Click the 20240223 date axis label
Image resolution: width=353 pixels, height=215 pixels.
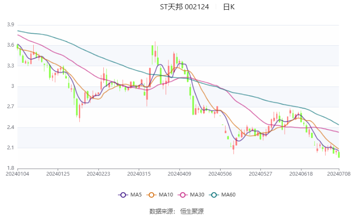coord(98,173)
